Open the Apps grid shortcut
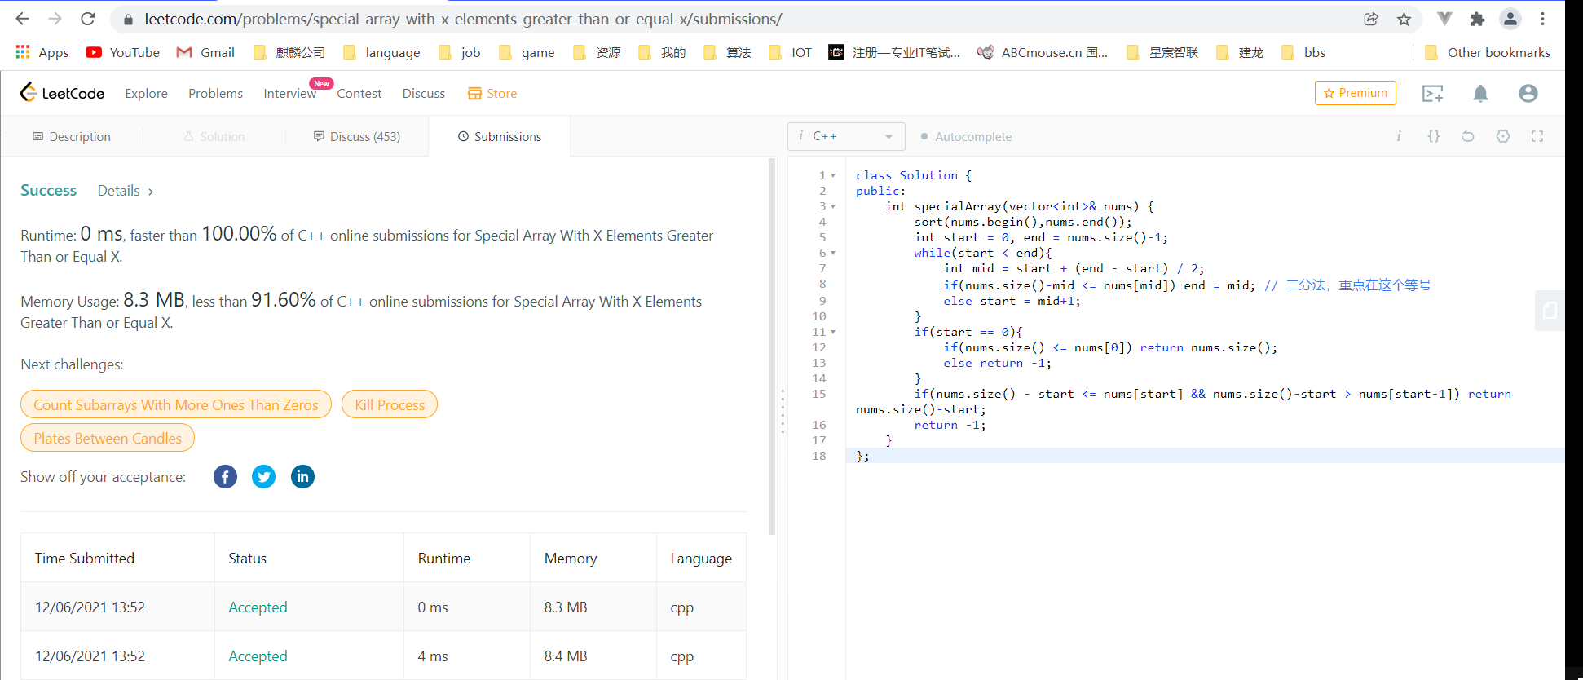The height and width of the screenshot is (680, 1583). (42, 52)
